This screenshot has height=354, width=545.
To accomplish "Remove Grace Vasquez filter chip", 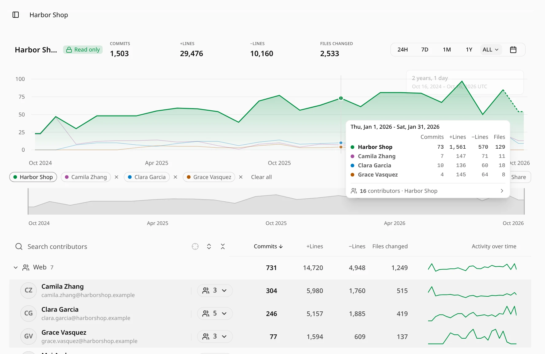I will point(241,177).
